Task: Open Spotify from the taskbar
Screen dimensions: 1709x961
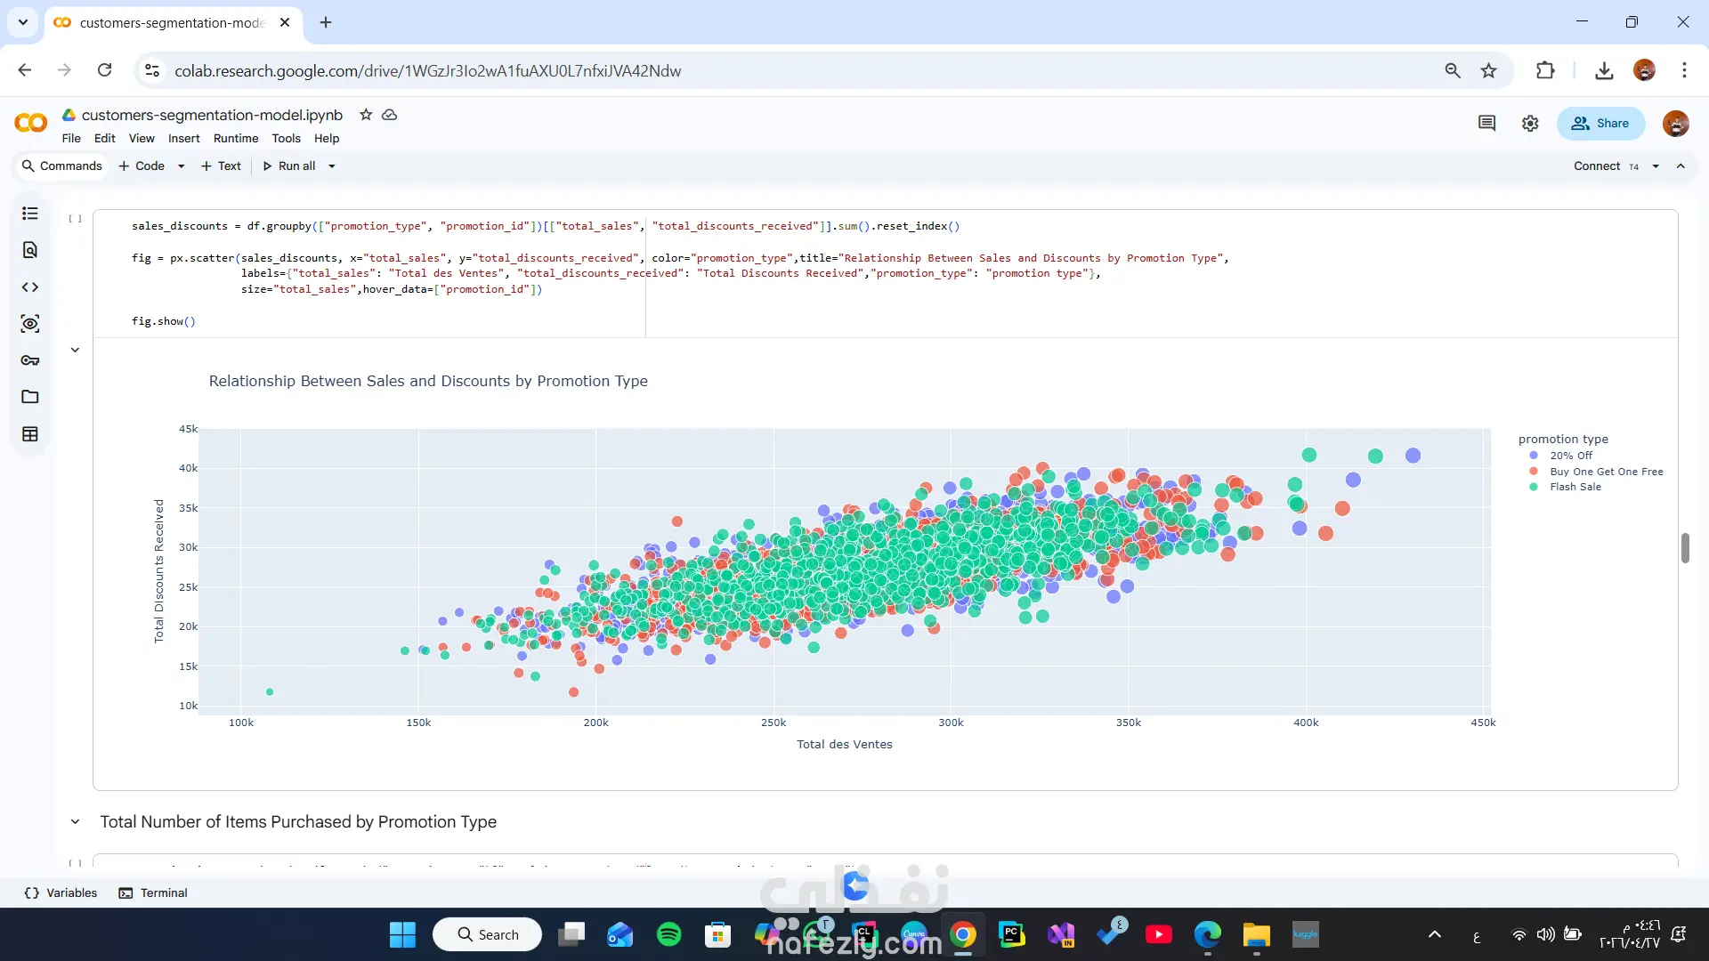Action: click(x=668, y=934)
